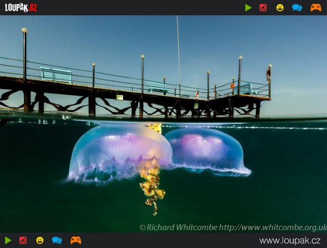327x248 pixels.
Task: Click the orange gamepad icon in top bar
Action: coord(316,8)
